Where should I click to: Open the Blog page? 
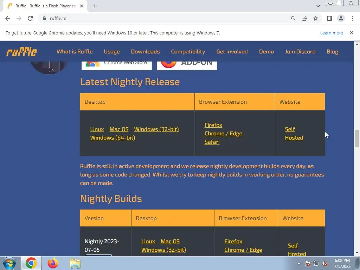333,52
